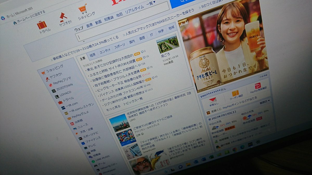Open the 見ごろ news photo thumbnail
The height and width of the screenshot is (175, 312).
(x=168, y=43)
